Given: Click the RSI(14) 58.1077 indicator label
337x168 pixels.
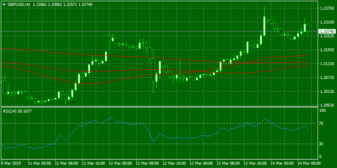Looking at the screenshot, I should click(x=17, y=111).
